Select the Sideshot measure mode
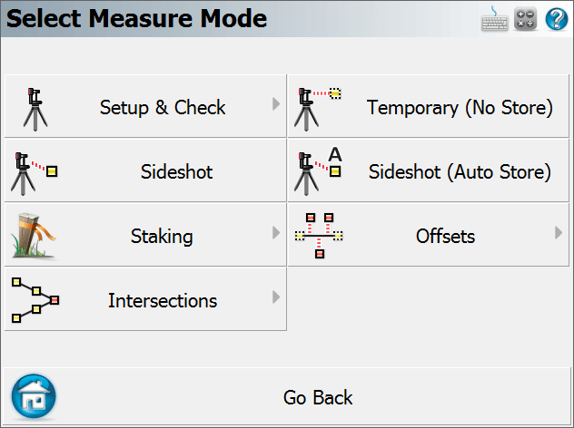 click(145, 170)
